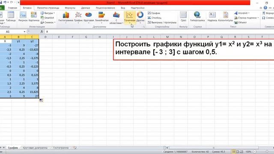The image size is (274, 154).
Task: Select the y2 header cell
Action: coord(32,41)
